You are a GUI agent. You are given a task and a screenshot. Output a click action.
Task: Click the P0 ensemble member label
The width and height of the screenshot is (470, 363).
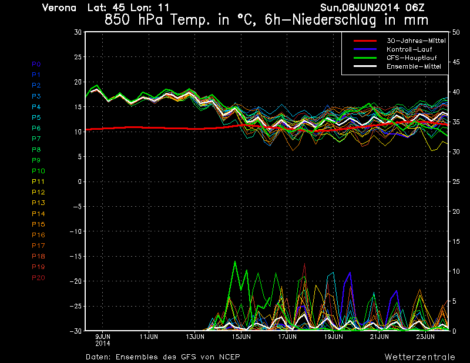36,64
